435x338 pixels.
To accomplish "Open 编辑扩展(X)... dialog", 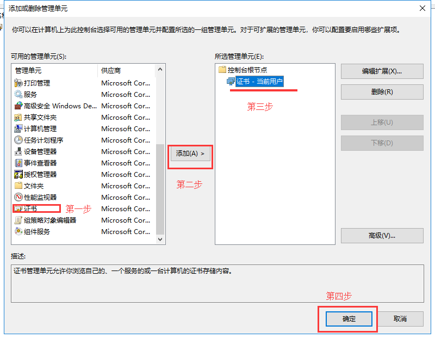I will 382,71.
